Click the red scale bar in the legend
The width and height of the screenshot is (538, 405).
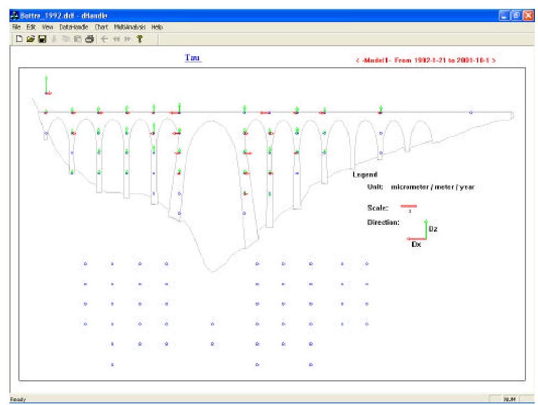click(x=408, y=206)
